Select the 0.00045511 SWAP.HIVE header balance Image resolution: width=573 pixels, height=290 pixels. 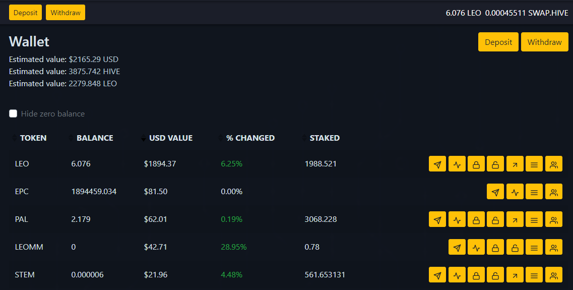coord(527,13)
